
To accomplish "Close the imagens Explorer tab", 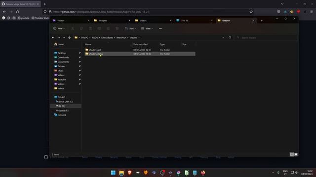I will pyautogui.click(x=129, y=21).
